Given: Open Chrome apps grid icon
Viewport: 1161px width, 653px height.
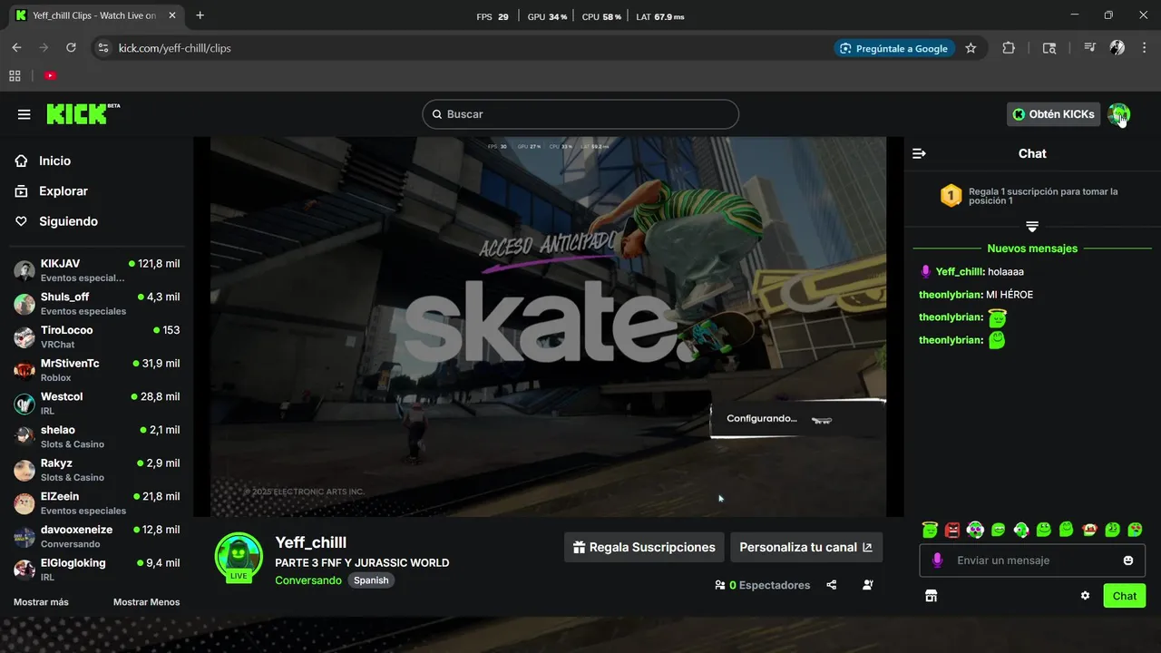Looking at the screenshot, I should (x=15, y=76).
